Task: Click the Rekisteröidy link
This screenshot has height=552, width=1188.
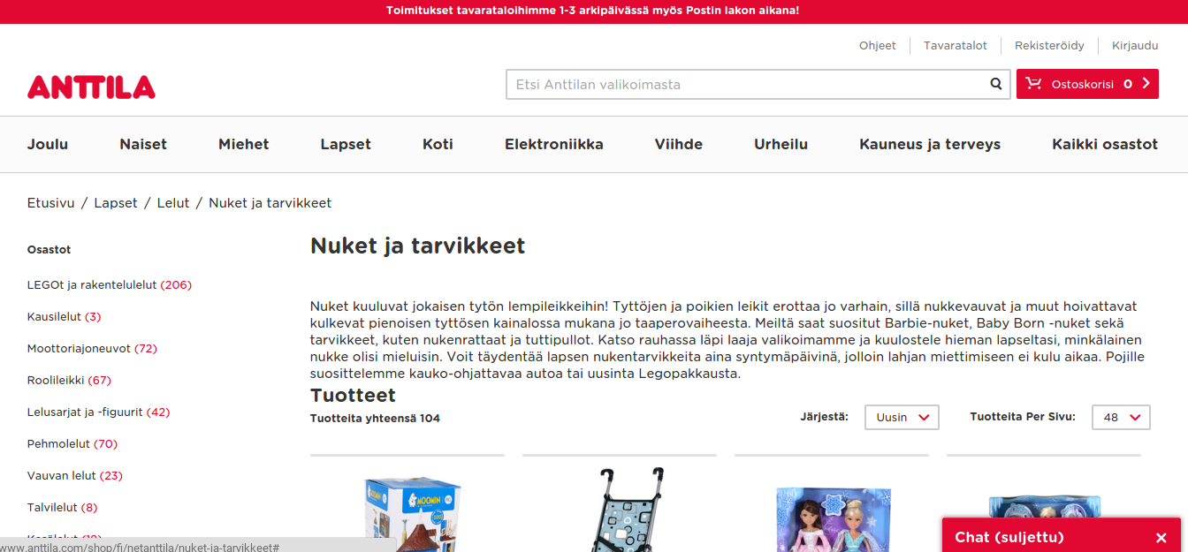Action: coord(1049,46)
